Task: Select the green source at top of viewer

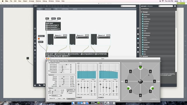Action: point(140,67)
